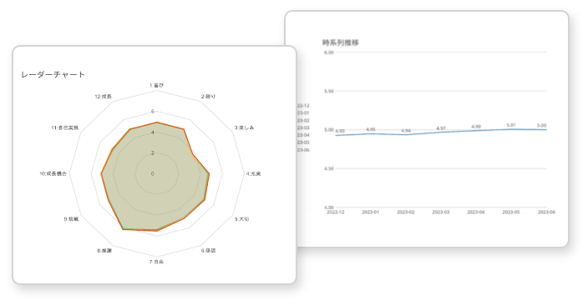Click the 時系列推移 chart title

341,42
